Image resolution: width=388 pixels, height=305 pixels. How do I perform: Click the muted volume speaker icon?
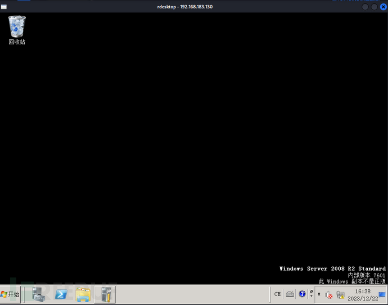tap(329, 294)
